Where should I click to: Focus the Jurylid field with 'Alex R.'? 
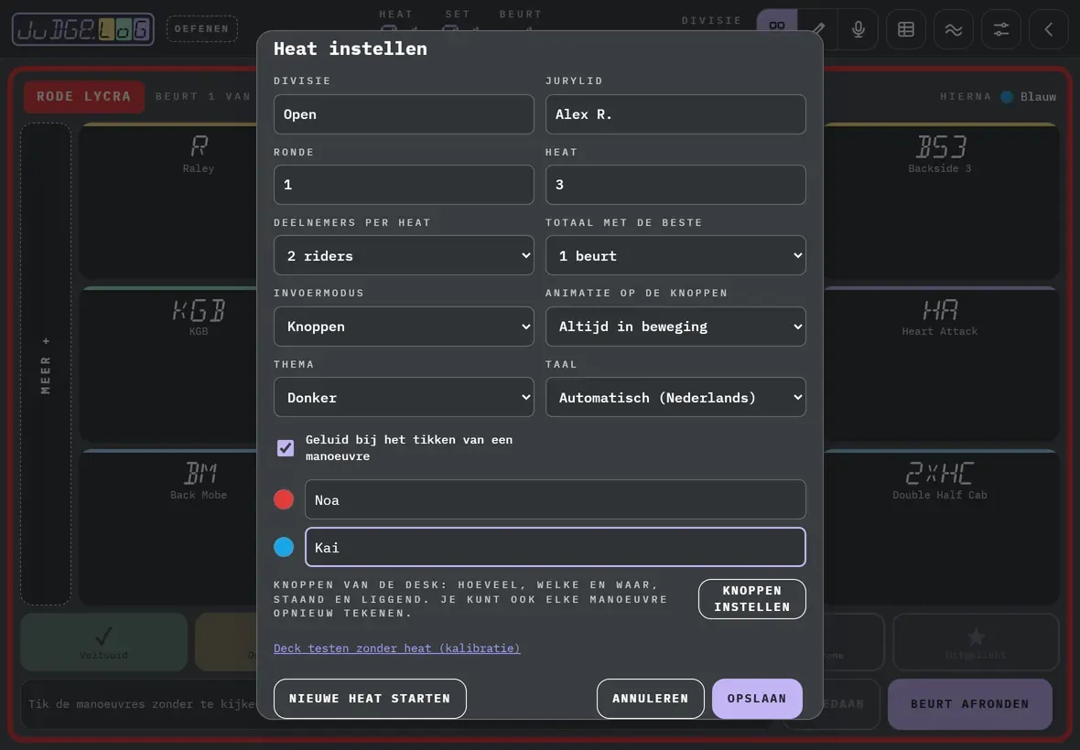click(x=675, y=114)
